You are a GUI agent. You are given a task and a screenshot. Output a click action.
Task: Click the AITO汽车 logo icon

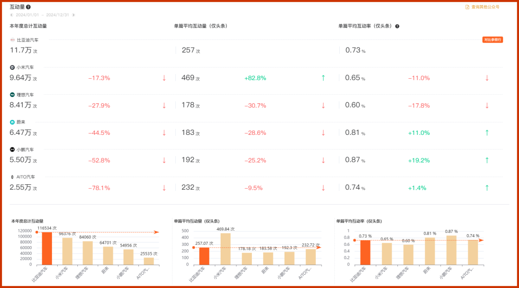[12, 177]
